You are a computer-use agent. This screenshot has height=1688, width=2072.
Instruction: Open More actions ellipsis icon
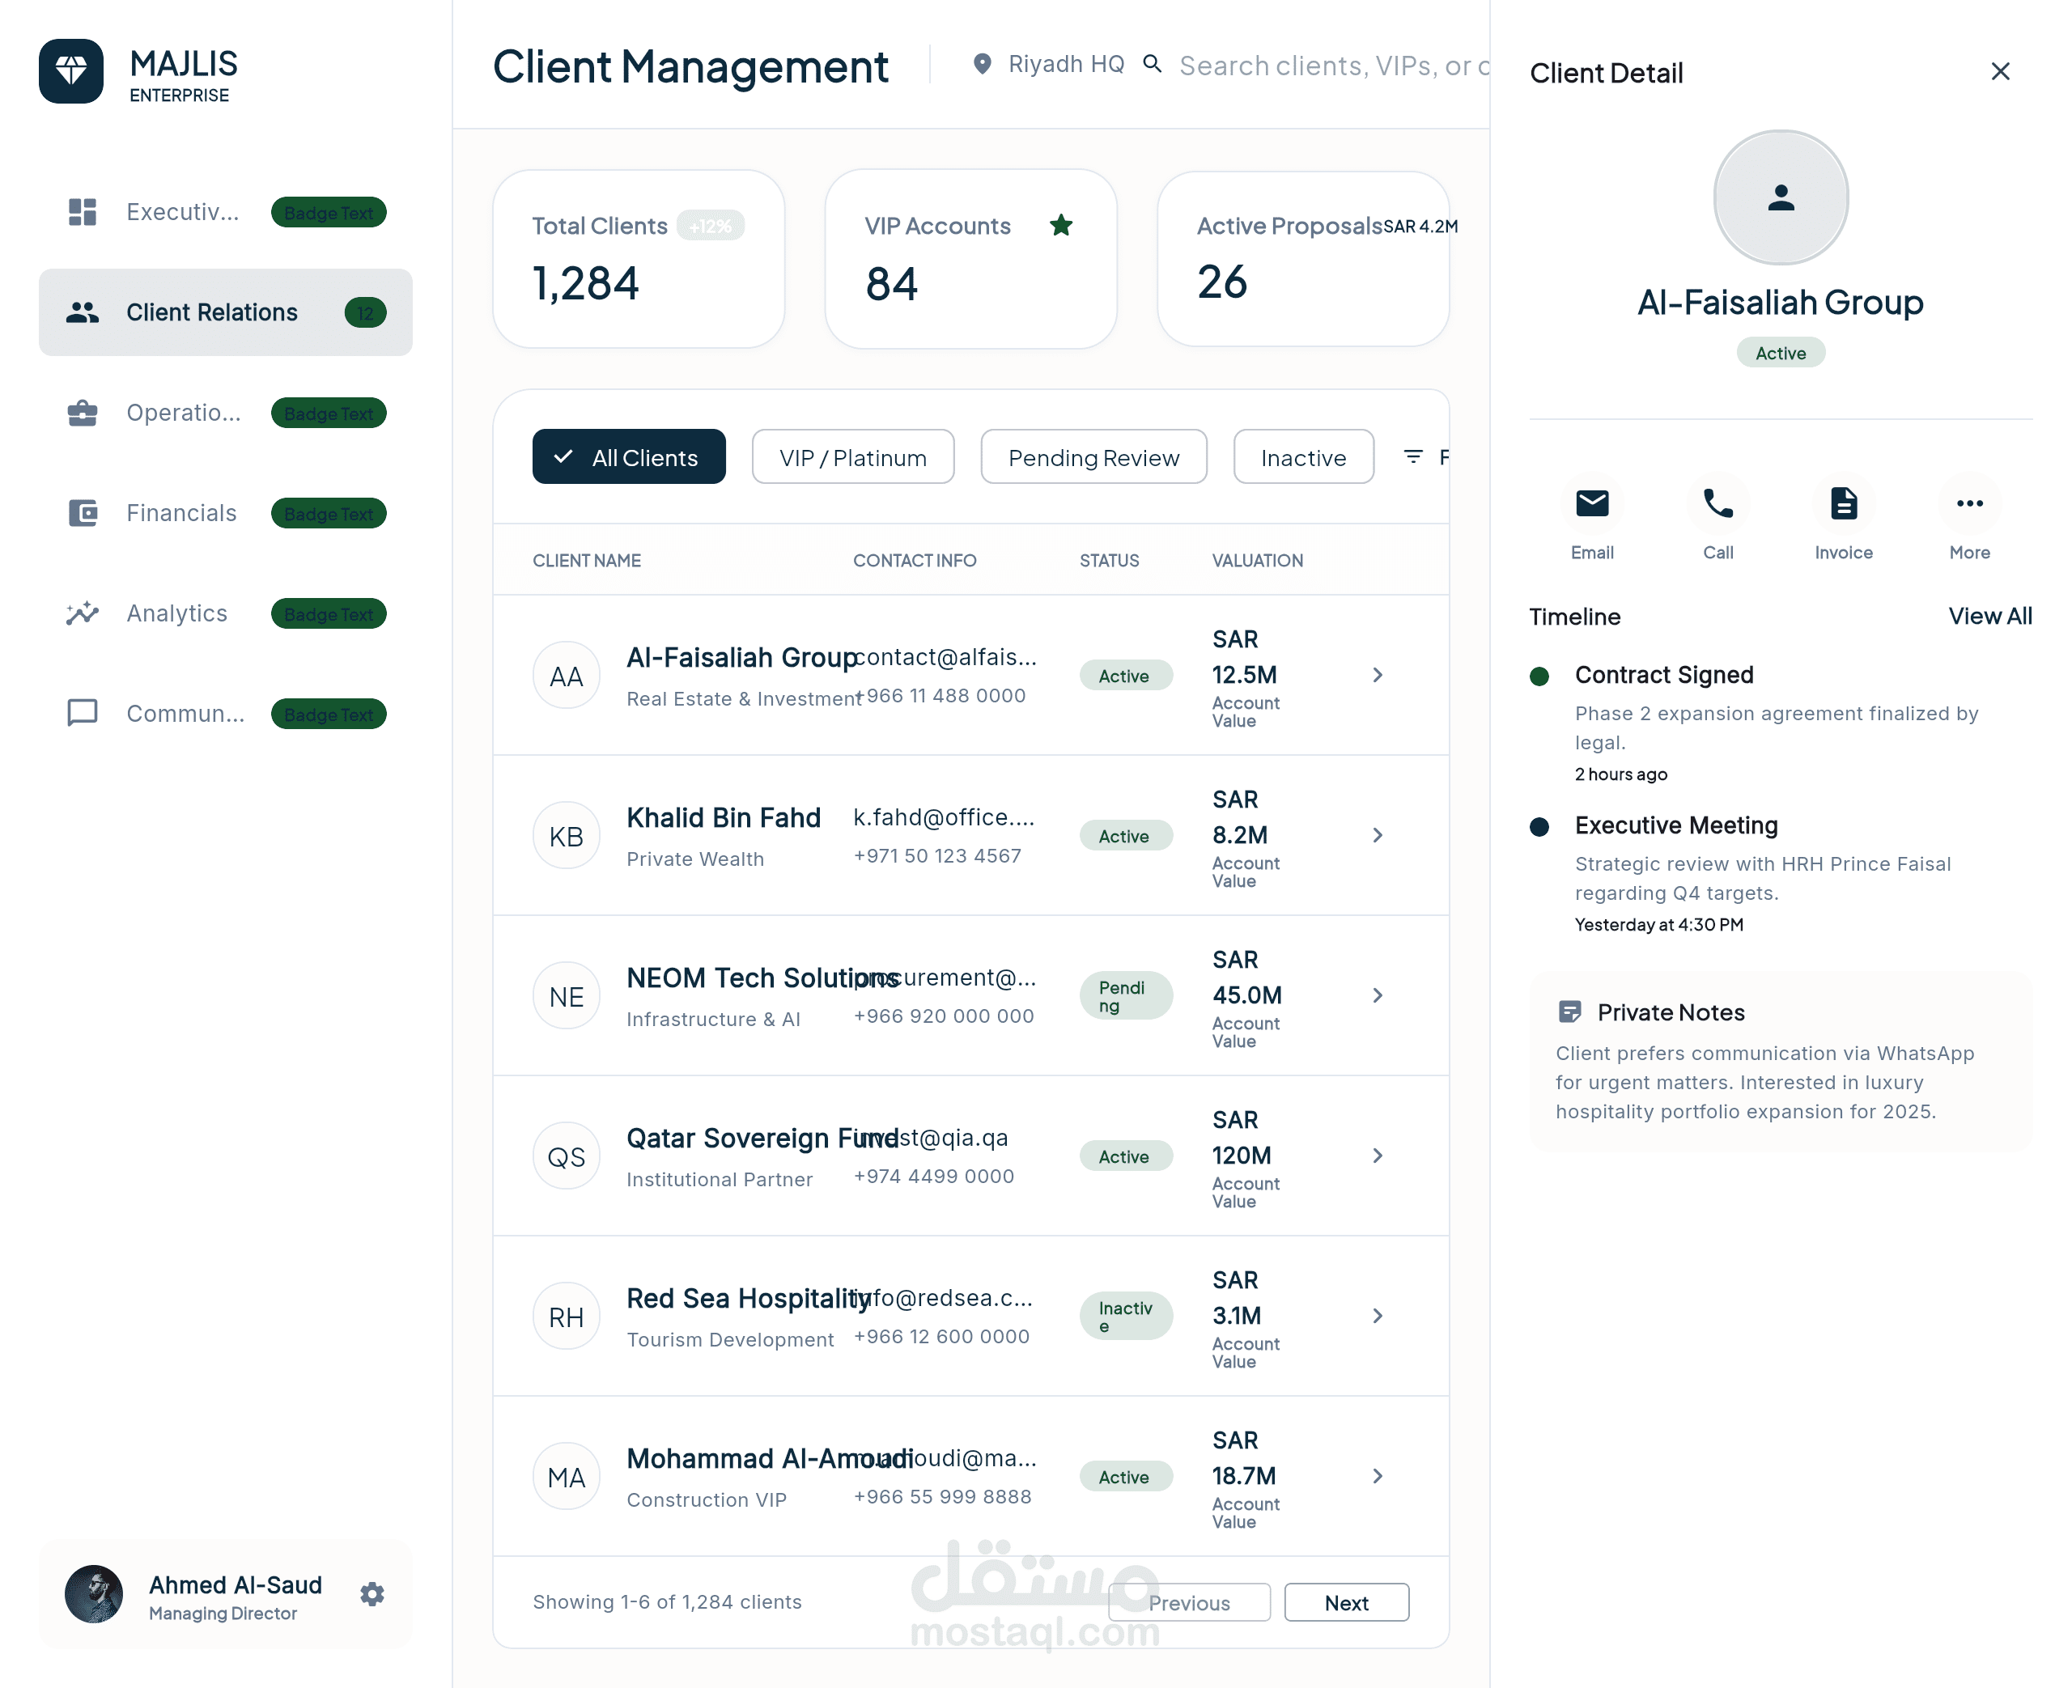click(x=1969, y=503)
